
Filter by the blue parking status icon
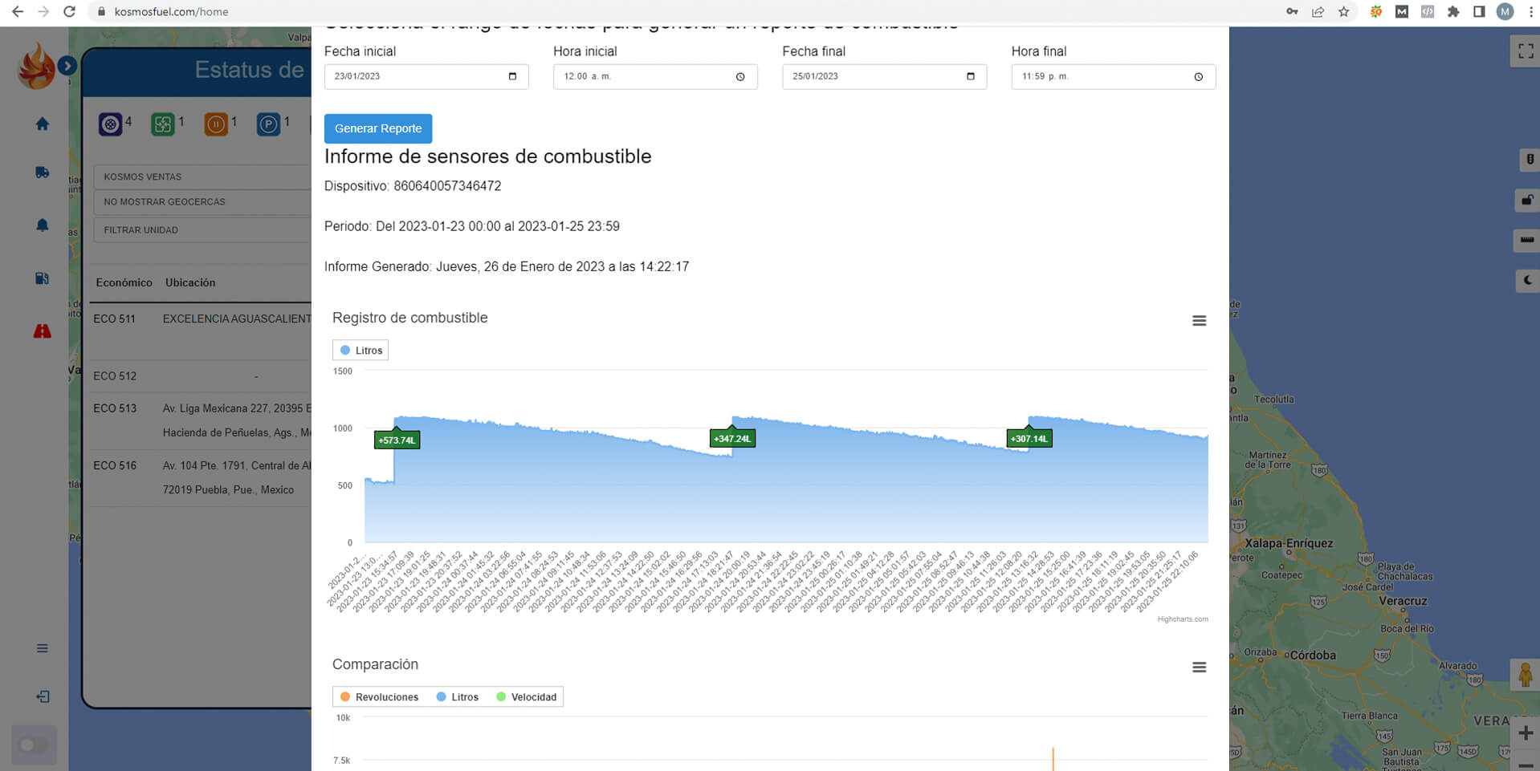269,124
